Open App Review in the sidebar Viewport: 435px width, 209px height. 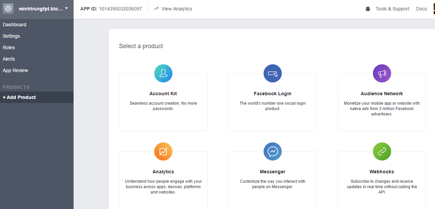37,70
